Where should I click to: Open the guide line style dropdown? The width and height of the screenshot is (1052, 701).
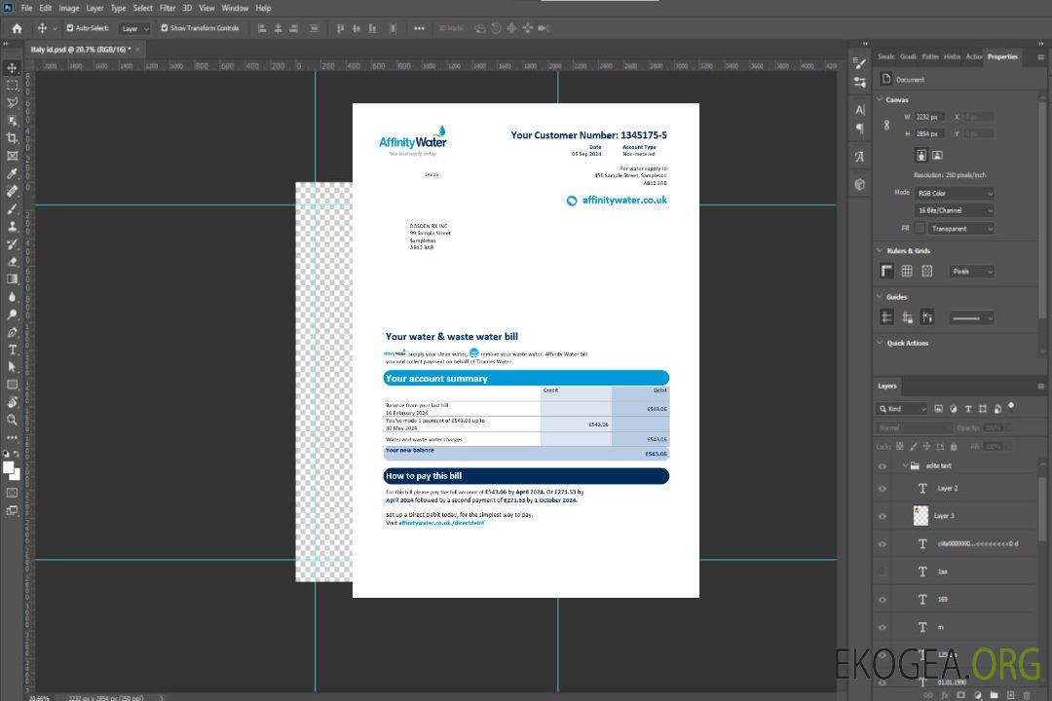(x=971, y=318)
